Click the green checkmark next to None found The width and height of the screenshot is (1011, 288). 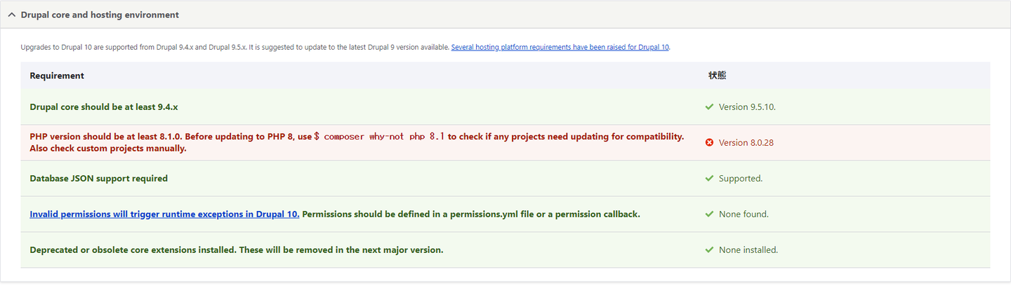pyautogui.click(x=709, y=214)
